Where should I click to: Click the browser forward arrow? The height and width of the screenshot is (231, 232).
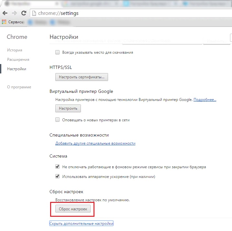(x=14, y=13)
